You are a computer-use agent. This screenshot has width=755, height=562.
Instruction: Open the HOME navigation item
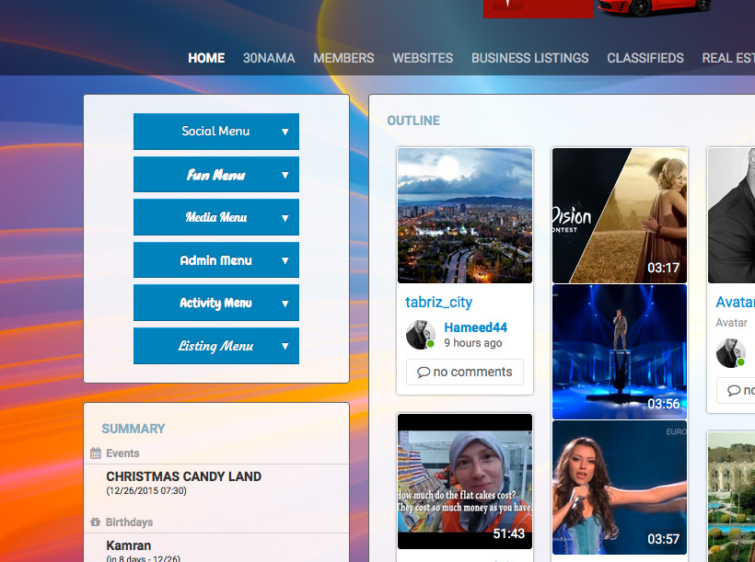(206, 58)
